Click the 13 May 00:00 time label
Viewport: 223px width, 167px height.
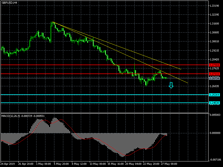pos(98,164)
